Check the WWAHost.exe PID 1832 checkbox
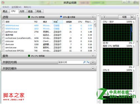 pos(3,29)
